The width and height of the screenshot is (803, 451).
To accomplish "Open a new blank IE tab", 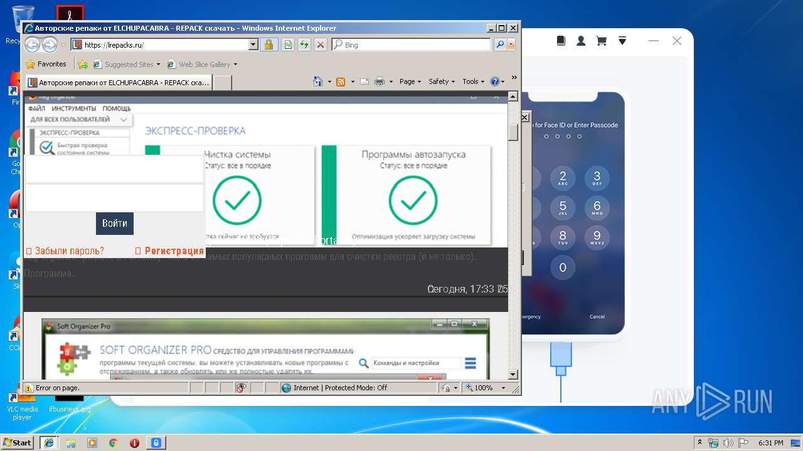I will 223,82.
